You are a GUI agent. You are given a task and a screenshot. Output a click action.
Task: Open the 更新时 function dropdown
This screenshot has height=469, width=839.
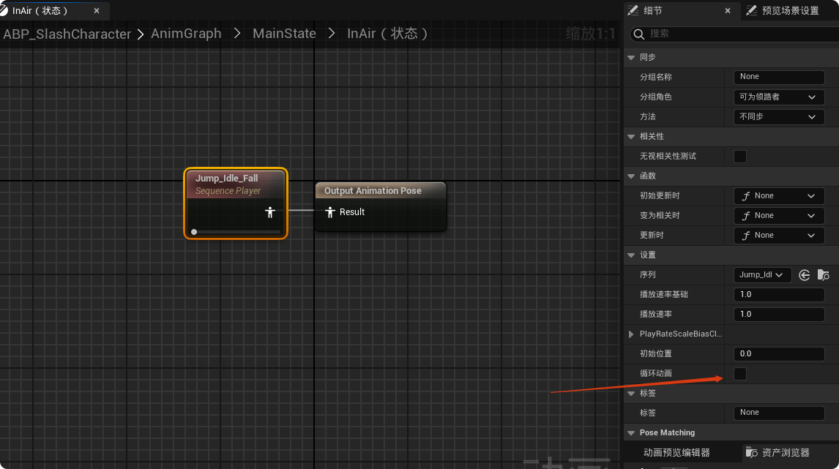778,236
